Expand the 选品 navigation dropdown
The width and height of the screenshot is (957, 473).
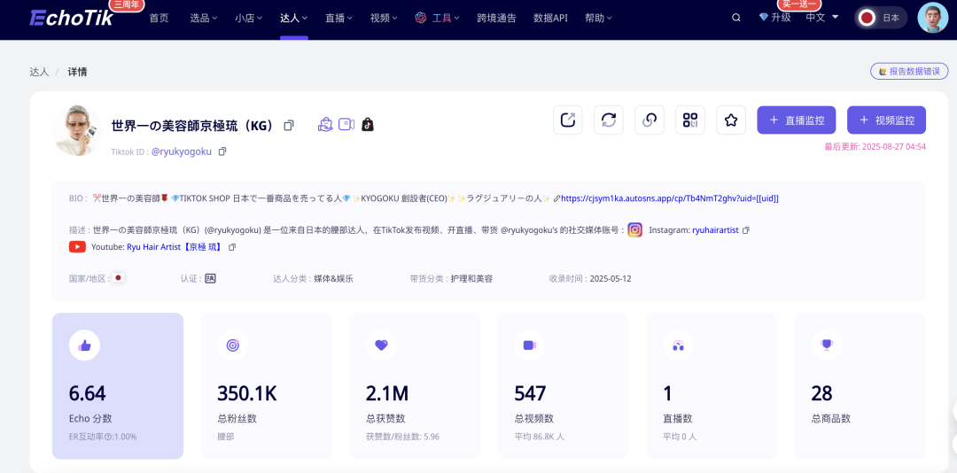coord(205,18)
